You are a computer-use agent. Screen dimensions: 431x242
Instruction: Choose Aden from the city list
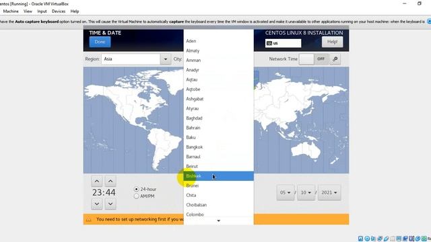(x=218, y=41)
